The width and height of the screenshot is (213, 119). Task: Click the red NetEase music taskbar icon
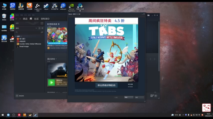click(19, 115)
